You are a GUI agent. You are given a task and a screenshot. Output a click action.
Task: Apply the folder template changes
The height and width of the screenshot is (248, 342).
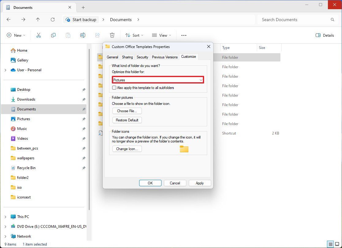coord(199,183)
